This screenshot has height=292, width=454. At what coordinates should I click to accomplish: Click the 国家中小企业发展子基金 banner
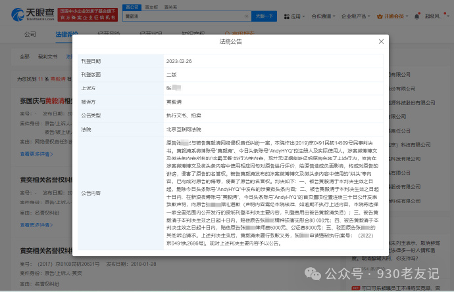[89, 14]
